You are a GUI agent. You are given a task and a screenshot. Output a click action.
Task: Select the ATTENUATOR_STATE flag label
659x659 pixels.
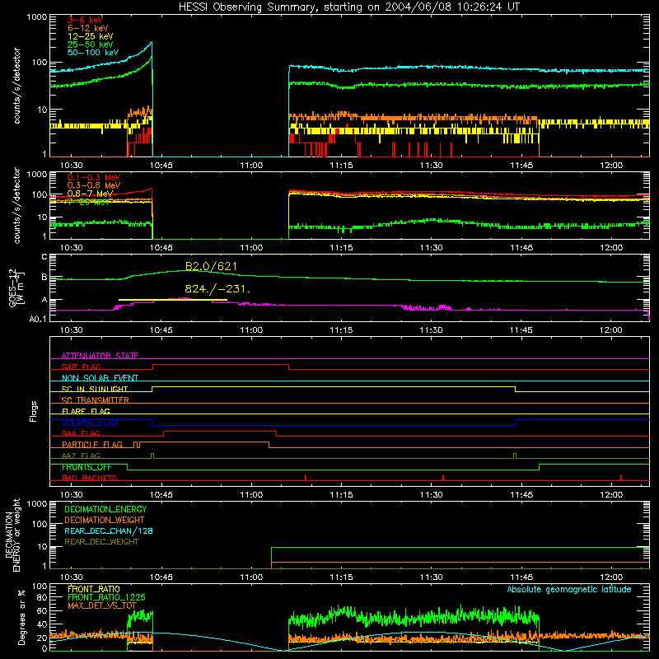tap(100, 356)
